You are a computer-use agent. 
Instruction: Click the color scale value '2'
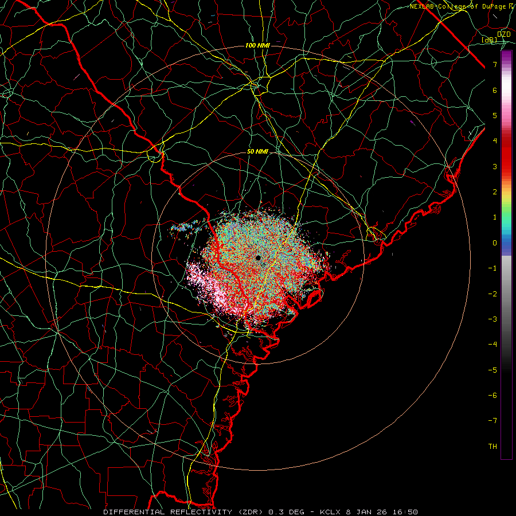pos(495,192)
